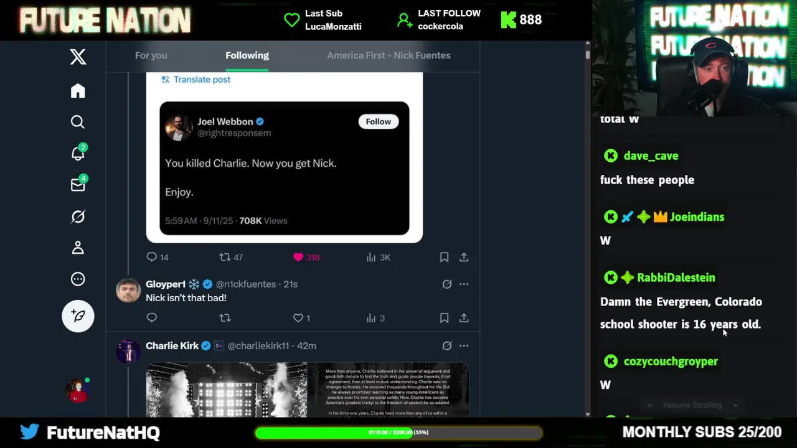Open Charlie Kirk's profile avatar
797x448 pixels.
pos(128,352)
